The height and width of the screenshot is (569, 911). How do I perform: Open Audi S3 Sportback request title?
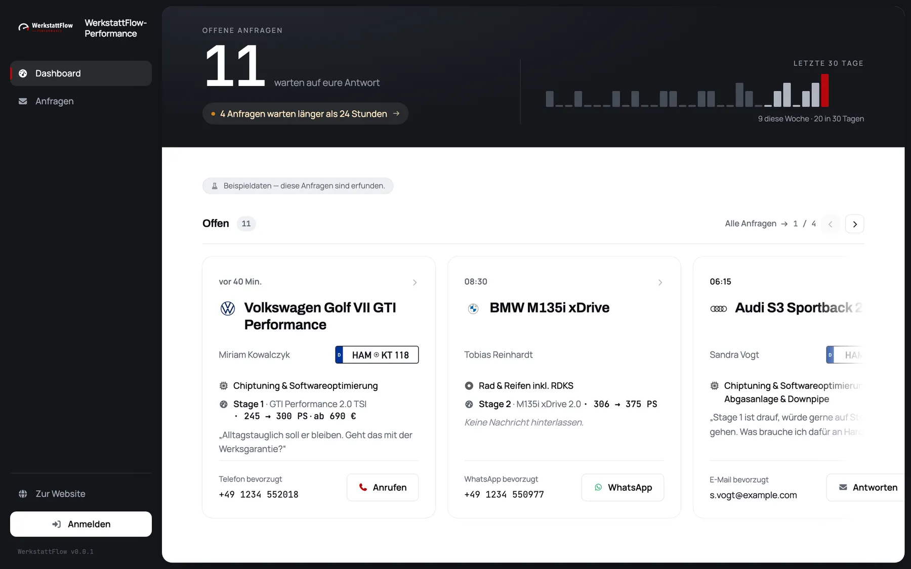(x=798, y=308)
